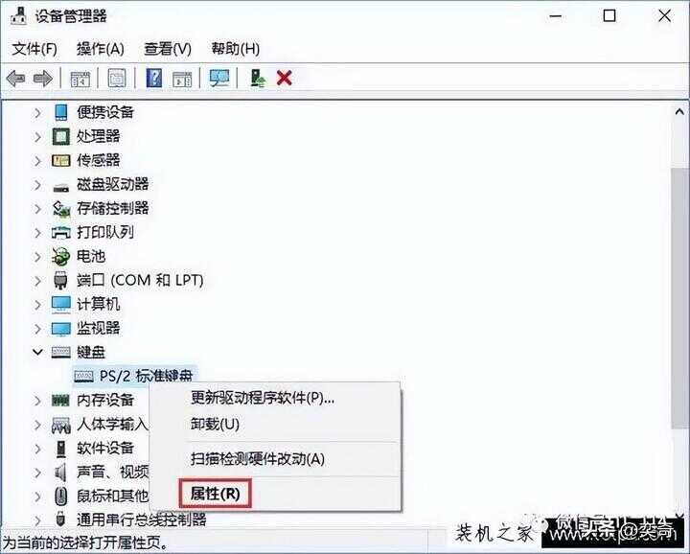690x554 pixels.
Task: Open the 操作(A) menu
Action: point(100,49)
